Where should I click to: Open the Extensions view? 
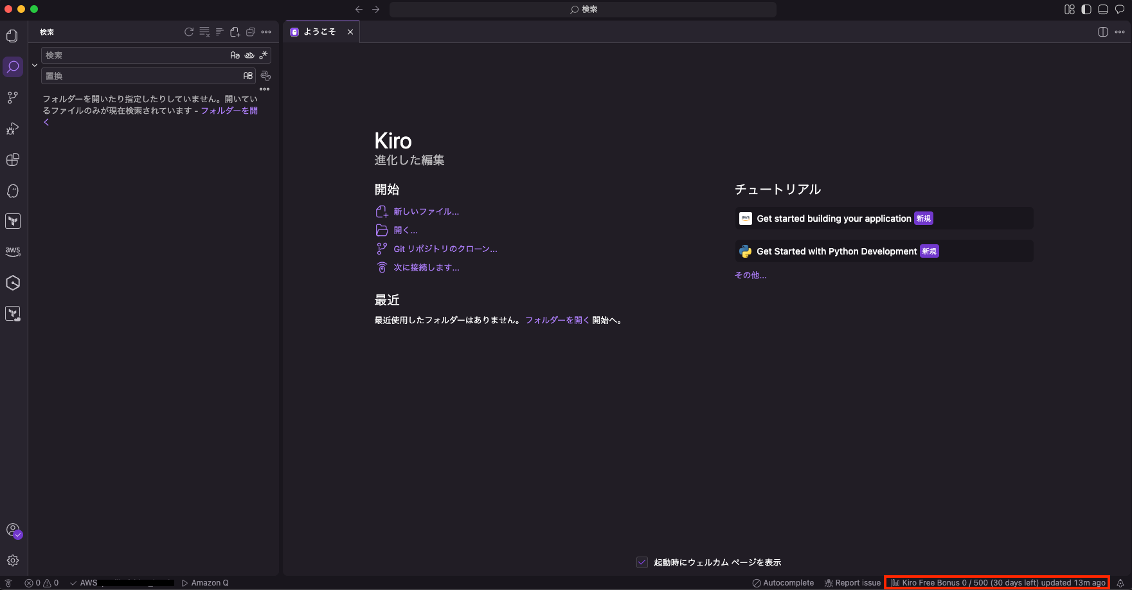coord(13,159)
